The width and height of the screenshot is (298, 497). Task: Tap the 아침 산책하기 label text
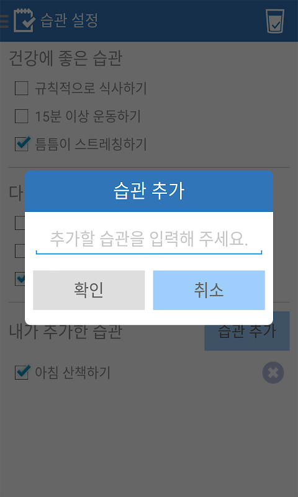tap(73, 372)
